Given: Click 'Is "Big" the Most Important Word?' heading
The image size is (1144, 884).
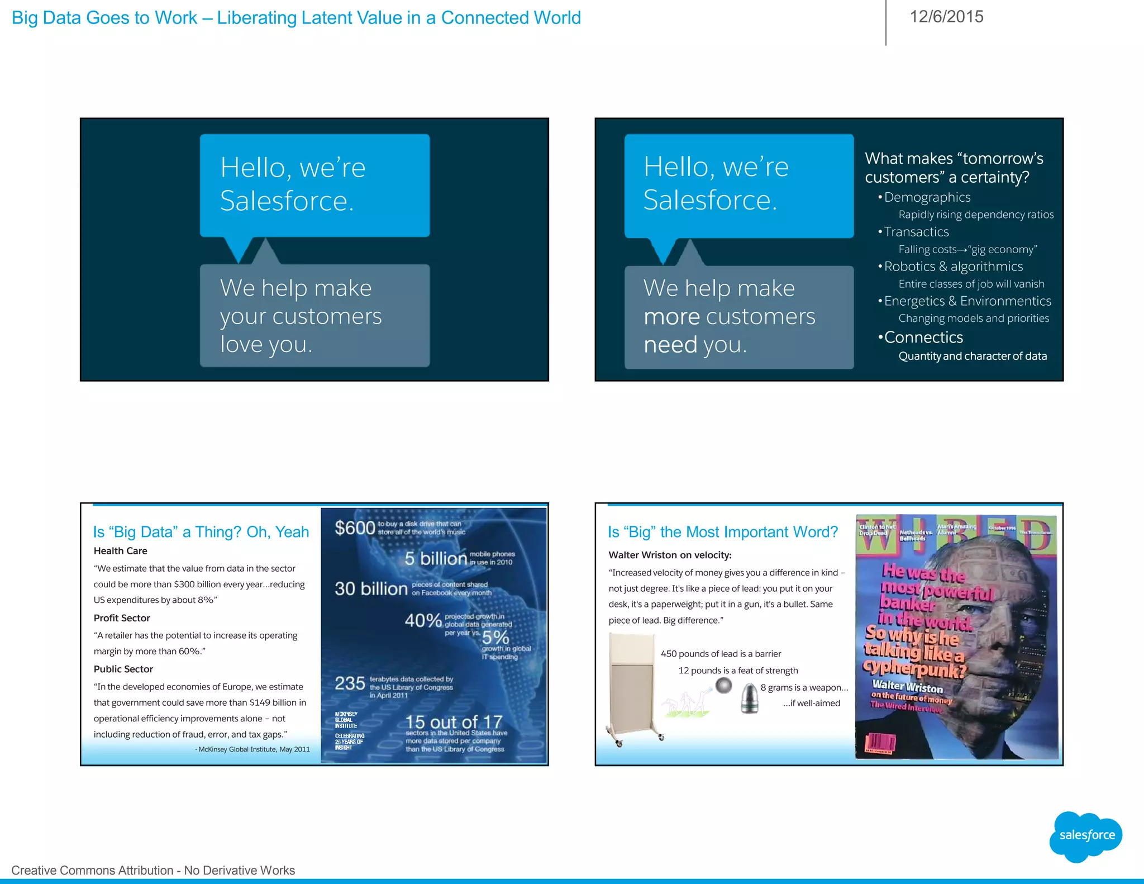Looking at the screenshot, I should point(723,531).
